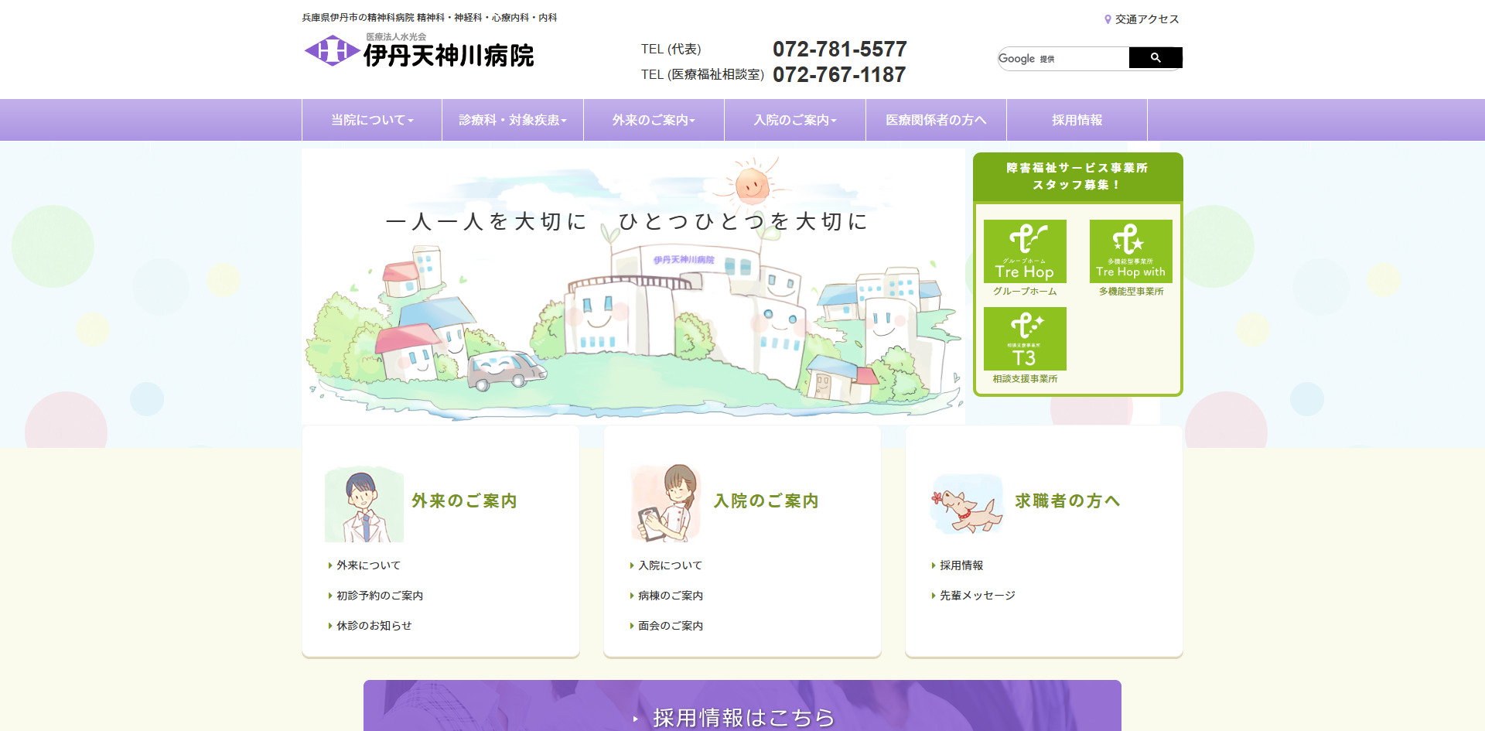Open the 交通アクセス link
1485x731 pixels.
[1147, 19]
